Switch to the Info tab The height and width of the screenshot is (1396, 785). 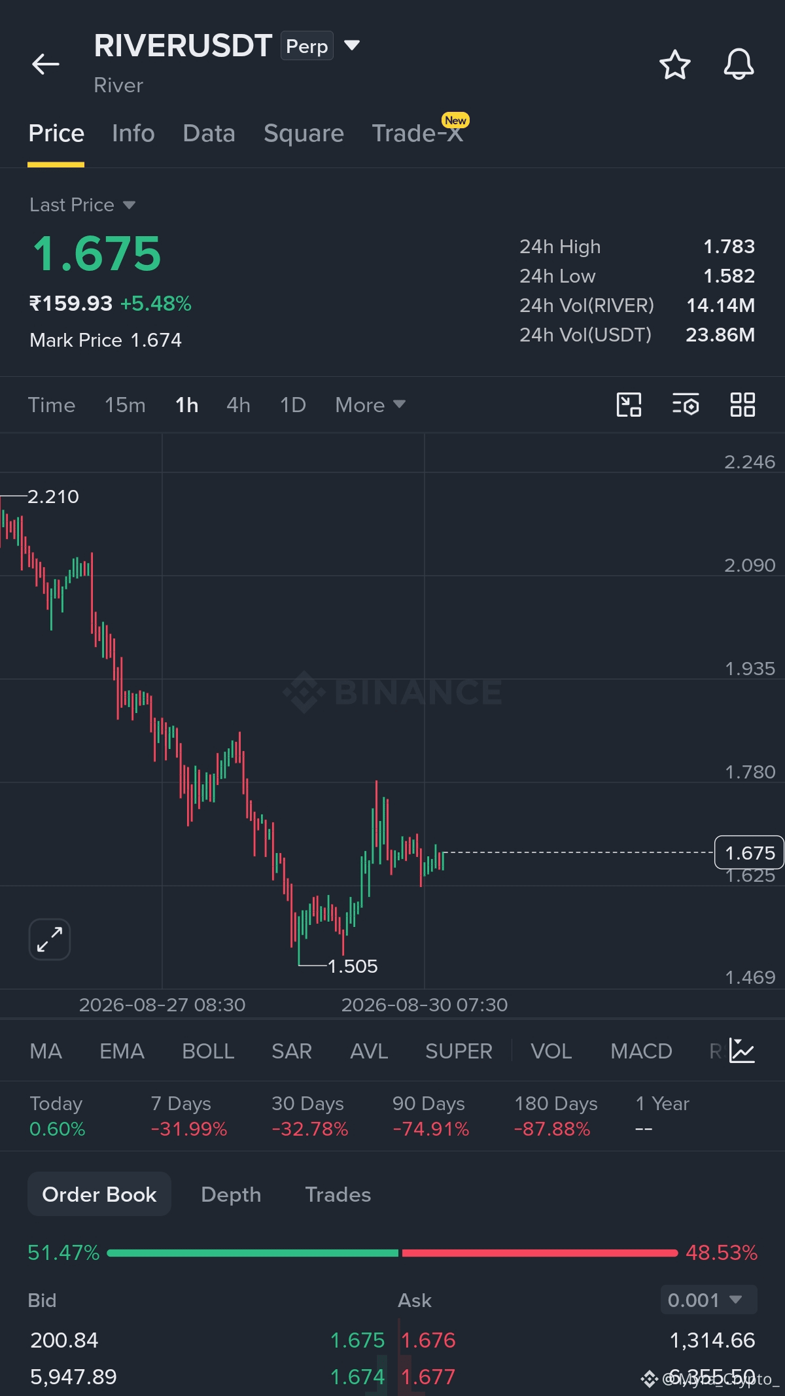pyautogui.click(x=133, y=133)
